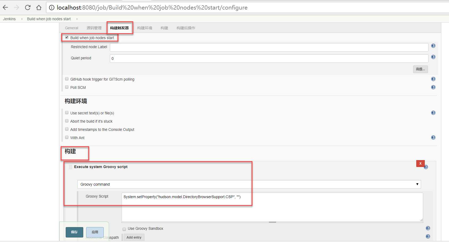
Task: Open Jenkins breadcrumb link
Action: (x=9, y=19)
